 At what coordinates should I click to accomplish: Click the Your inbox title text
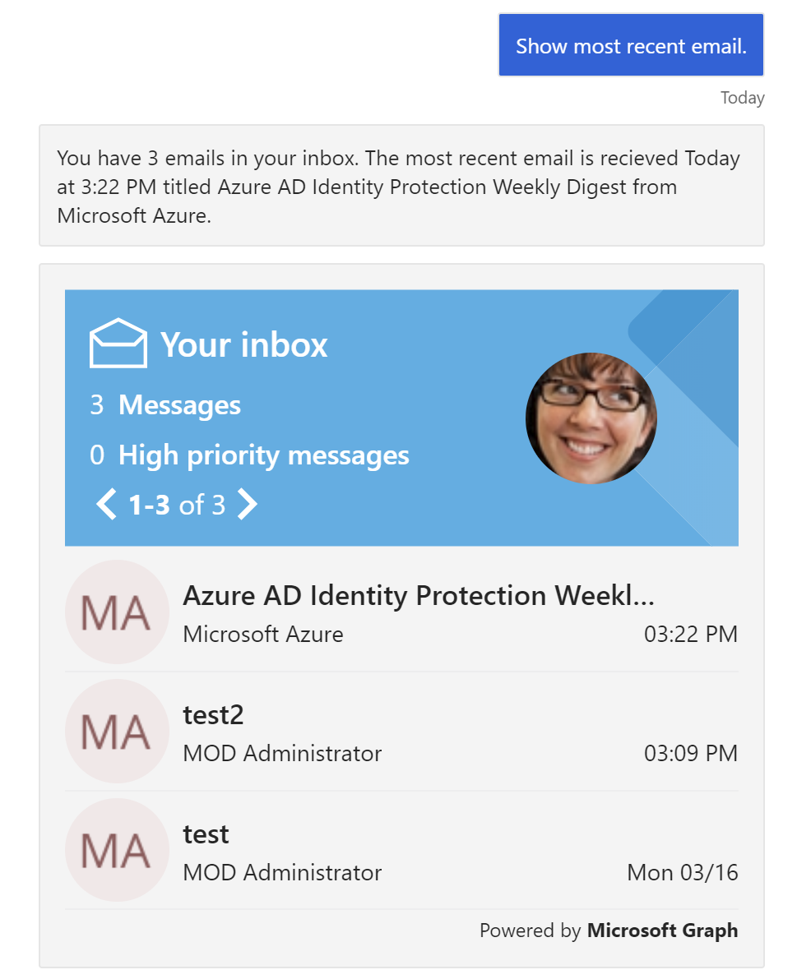(243, 344)
